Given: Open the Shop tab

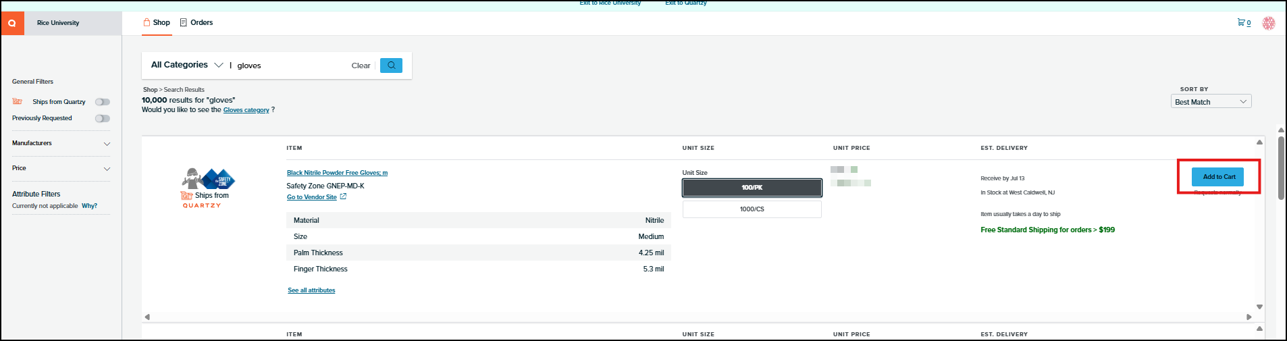Looking at the screenshot, I should coord(157,22).
